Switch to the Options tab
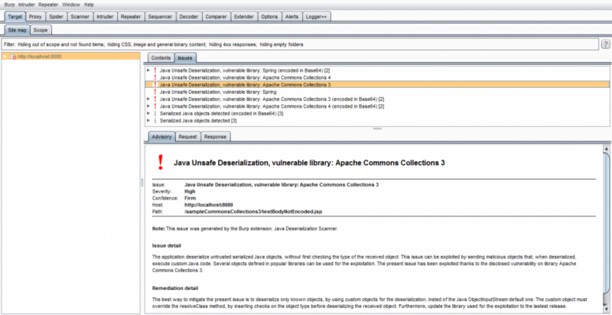Viewport: 612px width, 315px height. coord(270,17)
